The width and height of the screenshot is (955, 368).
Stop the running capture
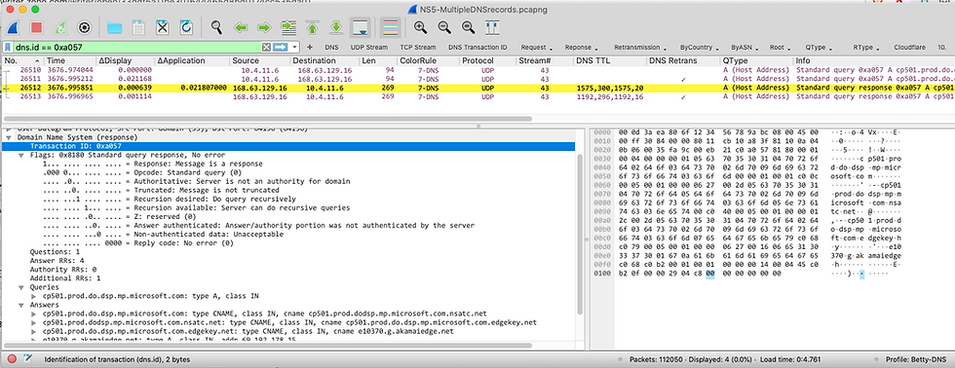[x=37, y=27]
